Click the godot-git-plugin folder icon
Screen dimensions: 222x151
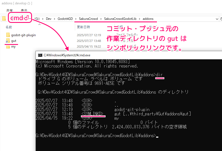8,35
